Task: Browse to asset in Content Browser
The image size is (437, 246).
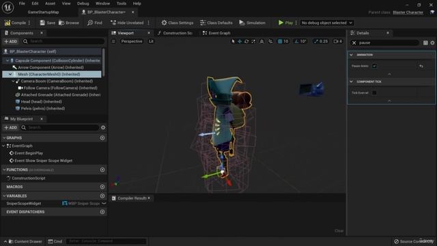Action: pyautogui.click(x=69, y=23)
